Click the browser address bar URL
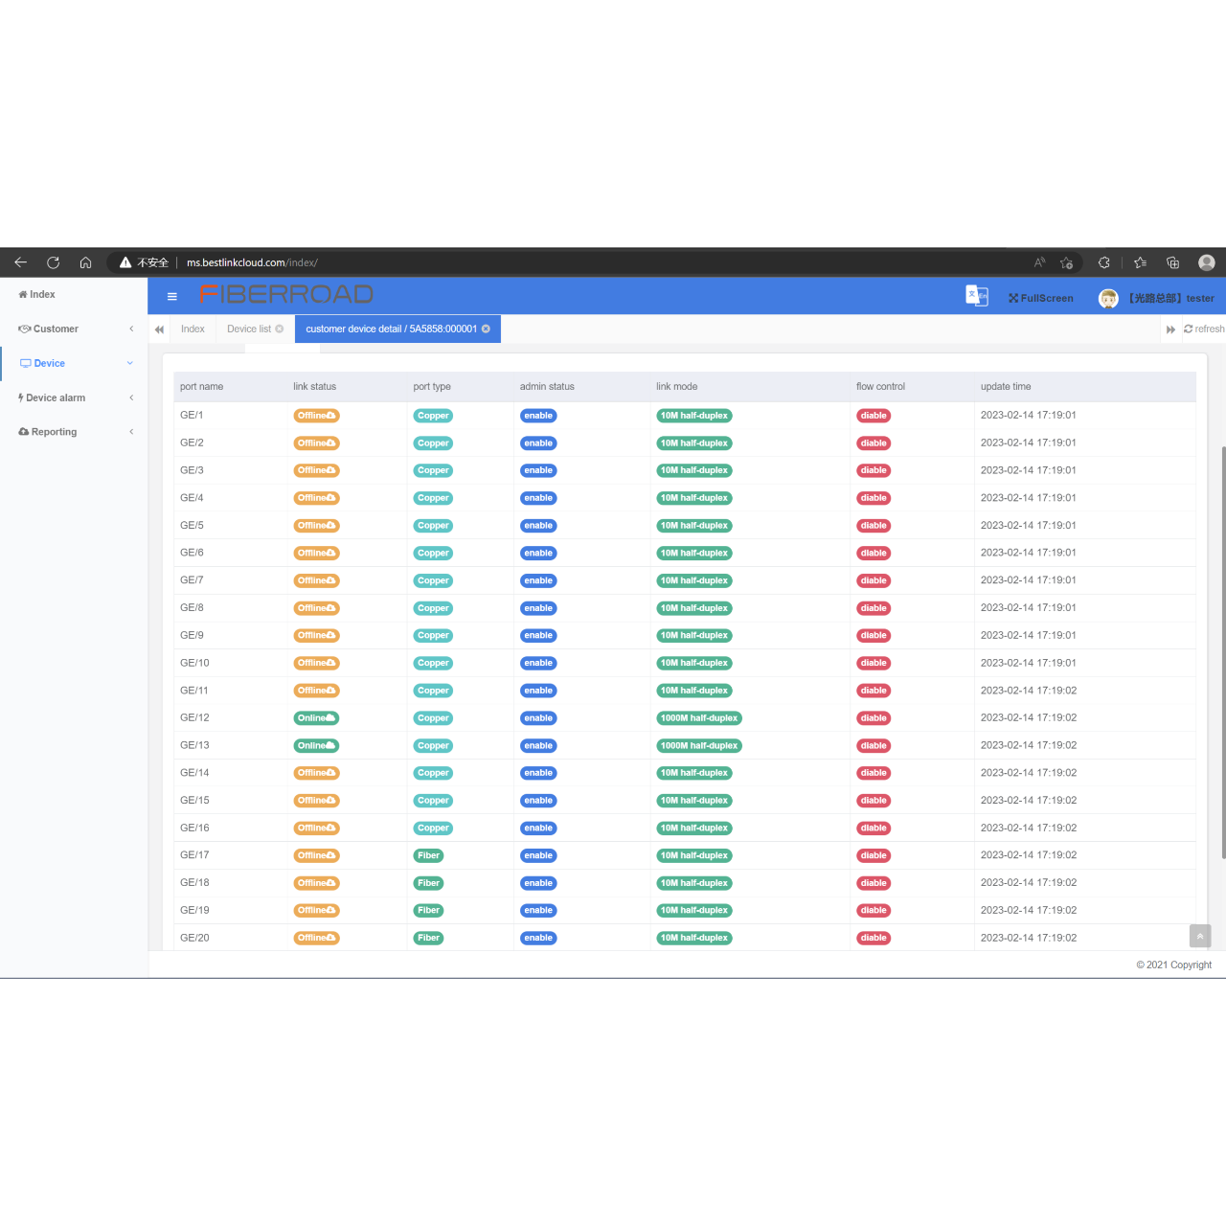 click(252, 262)
